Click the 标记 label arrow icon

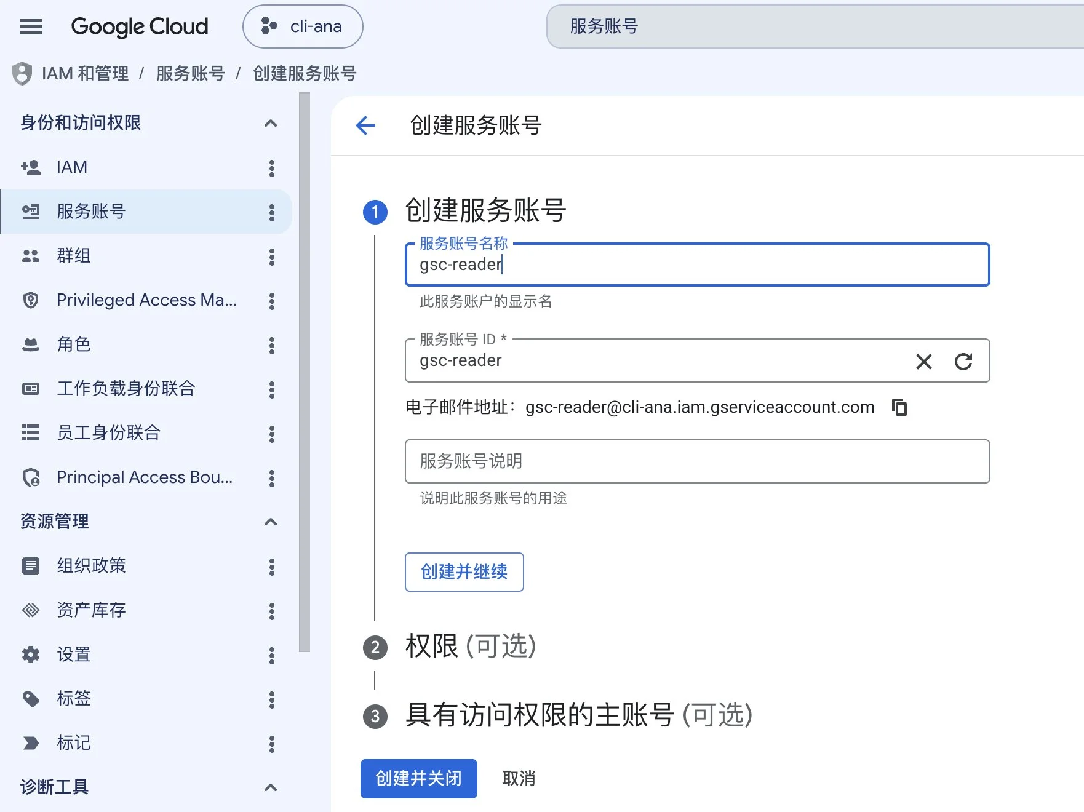(x=31, y=743)
